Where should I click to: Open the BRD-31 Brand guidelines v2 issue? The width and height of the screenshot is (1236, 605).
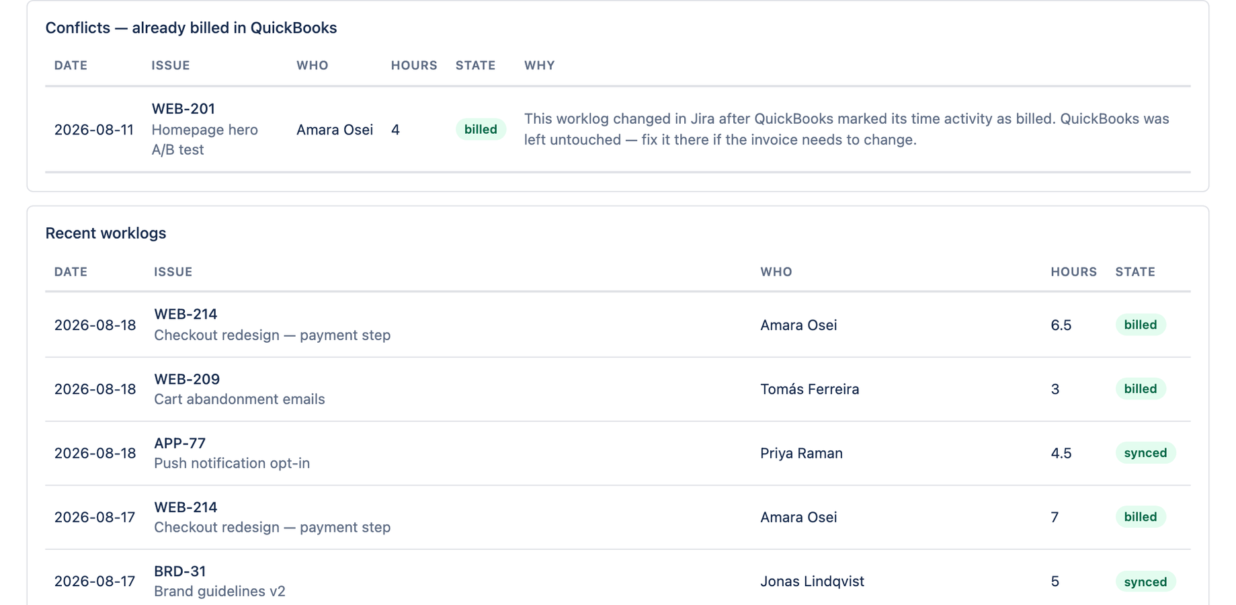179,571
